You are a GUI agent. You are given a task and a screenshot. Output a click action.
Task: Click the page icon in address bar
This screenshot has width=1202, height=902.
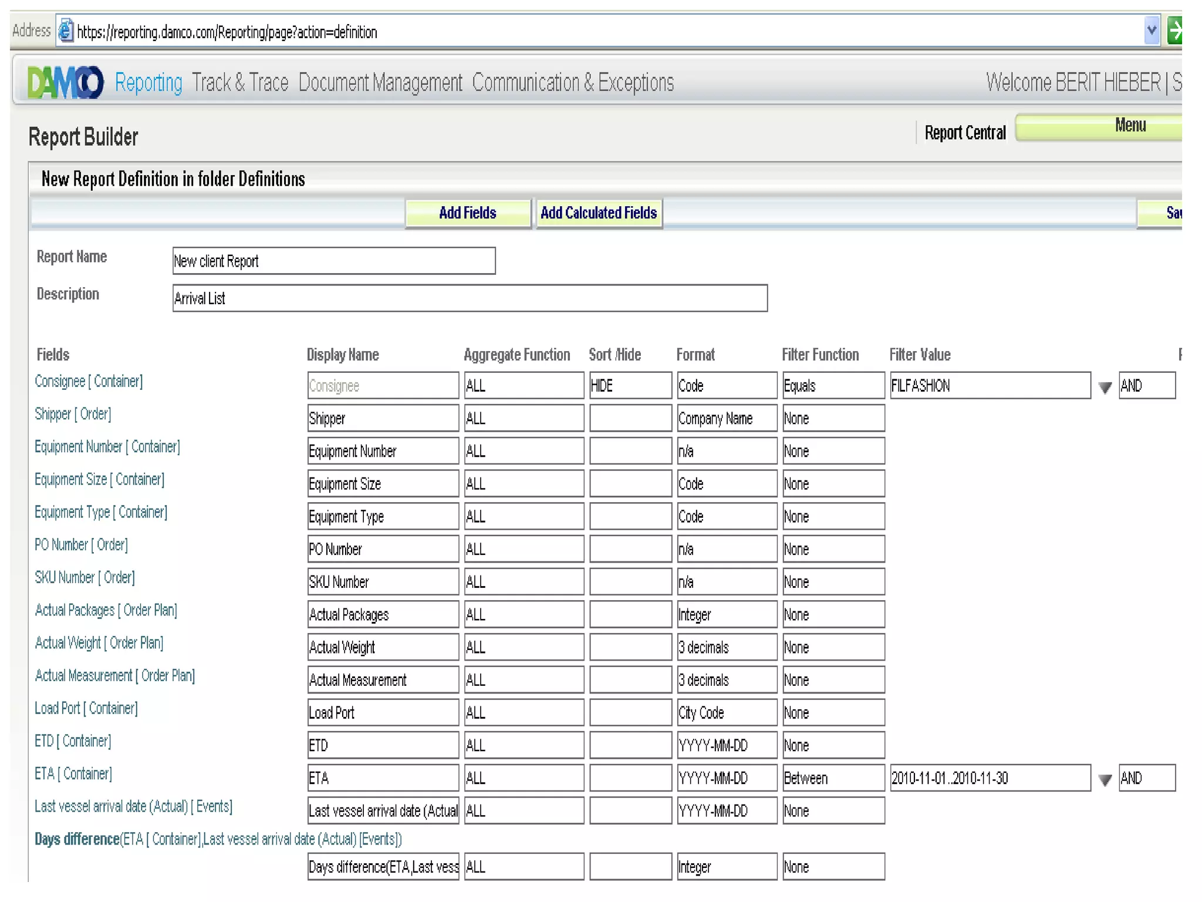coord(66,31)
